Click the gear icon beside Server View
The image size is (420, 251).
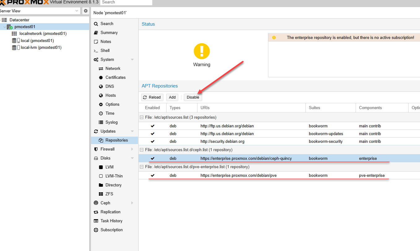coord(86,11)
